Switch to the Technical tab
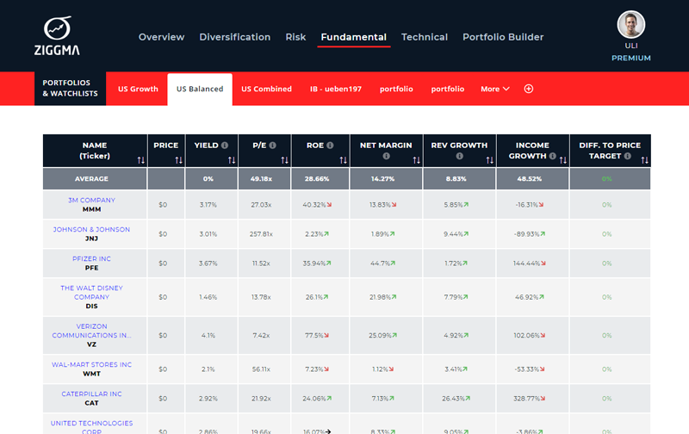The height and width of the screenshot is (434, 689). click(424, 37)
